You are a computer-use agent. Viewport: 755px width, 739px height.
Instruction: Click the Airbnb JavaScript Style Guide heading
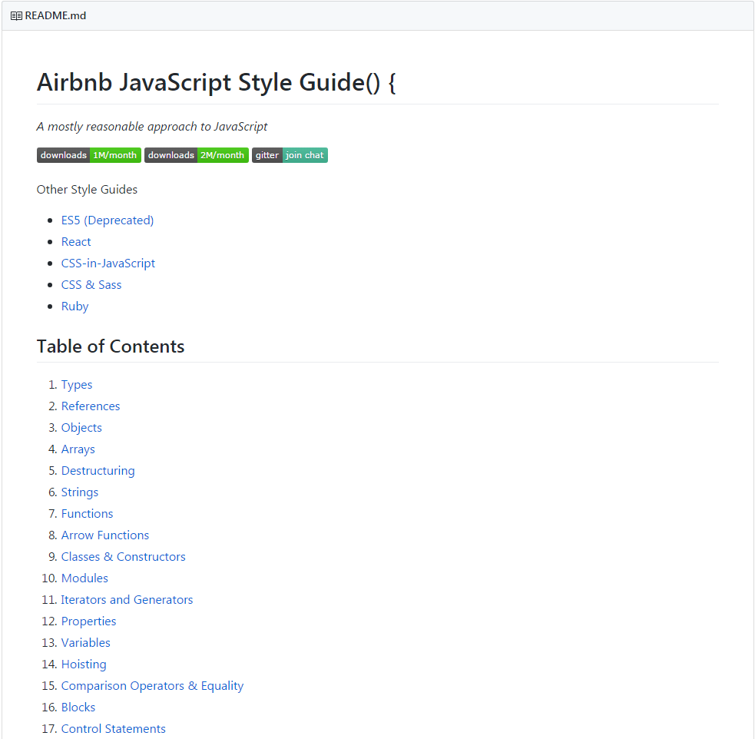tap(216, 82)
